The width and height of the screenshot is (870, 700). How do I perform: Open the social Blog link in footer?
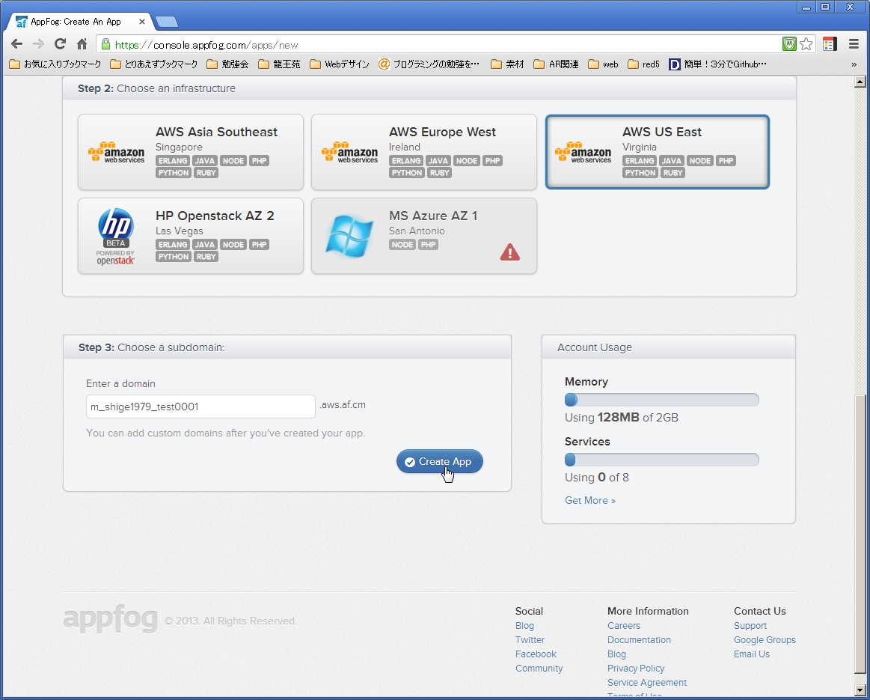click(x=524, y=626)
